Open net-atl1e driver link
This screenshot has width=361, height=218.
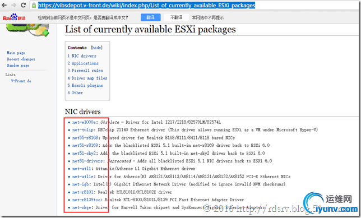point(83,177)
